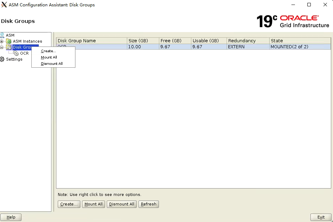
Task: Select Mount All in the context menu
Action: pyautogui.click(x=49, y=57)
